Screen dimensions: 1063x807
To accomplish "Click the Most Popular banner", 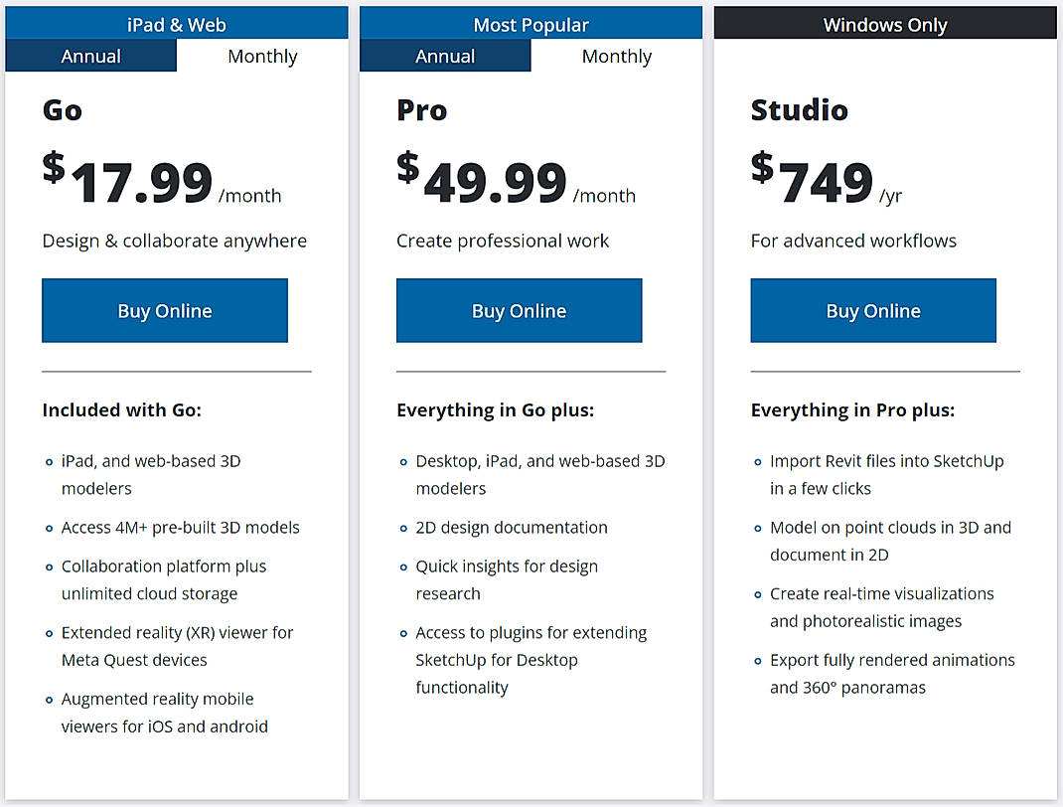I will pyautogui.click(x=531, y=23).
